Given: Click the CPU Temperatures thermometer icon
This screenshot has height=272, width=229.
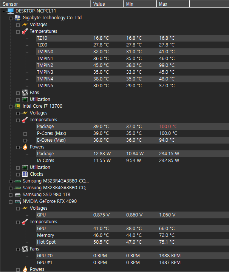Looking at the screenshot, I should pos(25,120).
